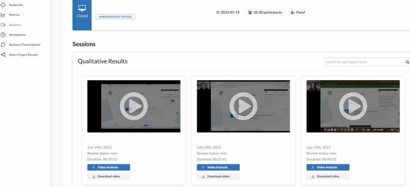Open the Metrics sidebar menu item
This screenshot has width=410, height=187.
[x=14, y=15]
